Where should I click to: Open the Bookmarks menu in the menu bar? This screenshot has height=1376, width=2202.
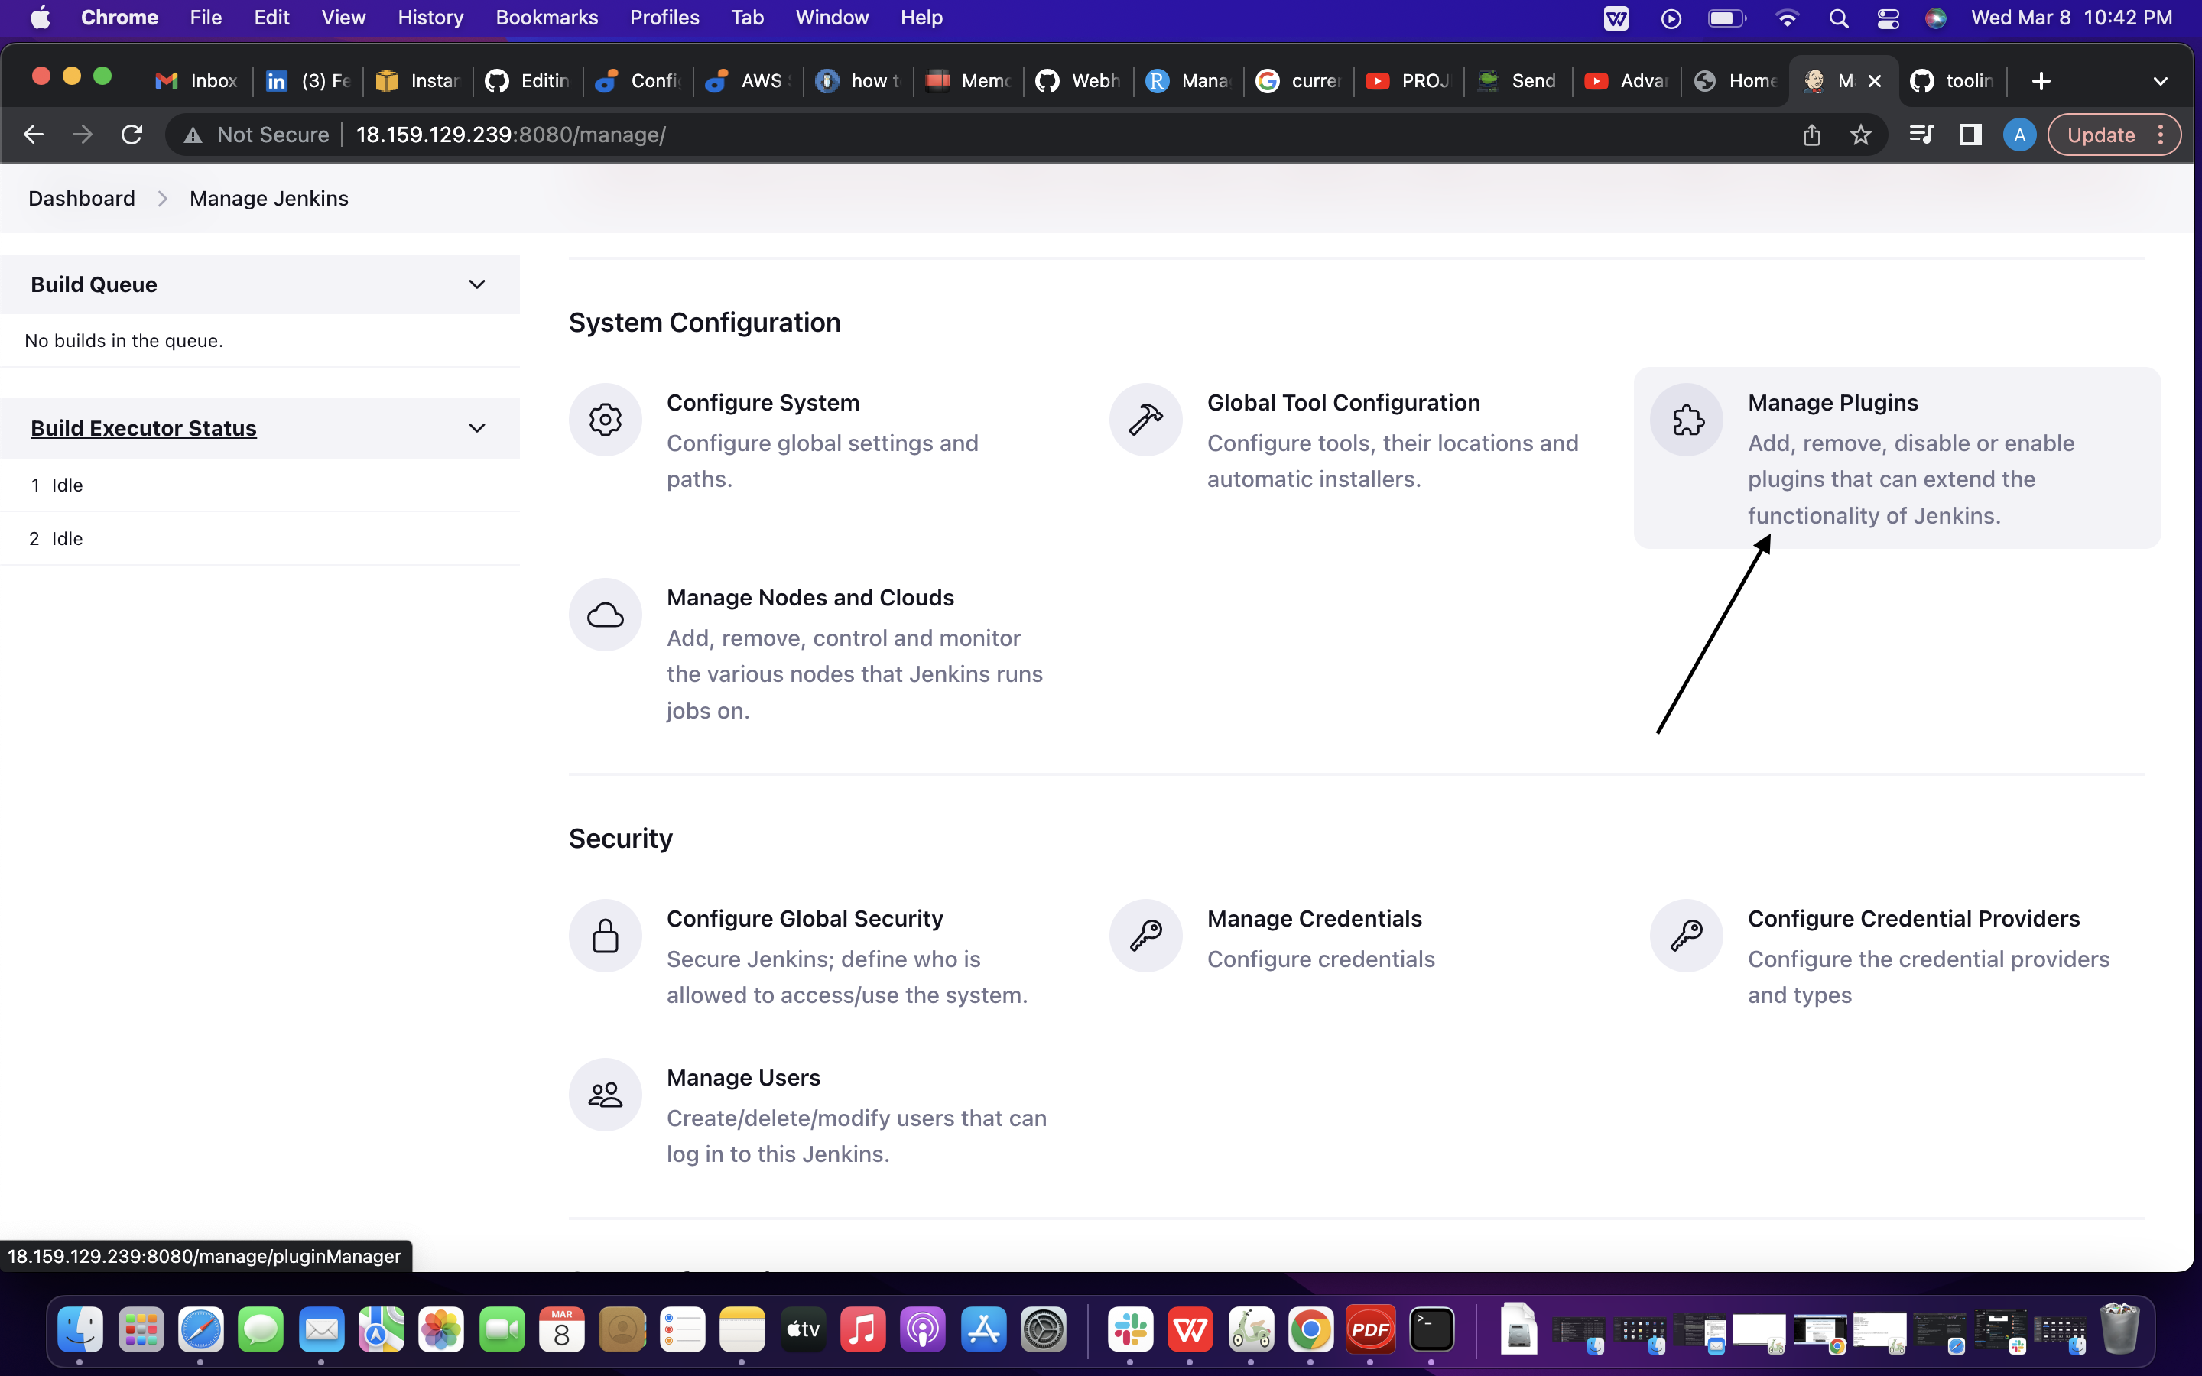pyautogui.click(x=546, y=18)
